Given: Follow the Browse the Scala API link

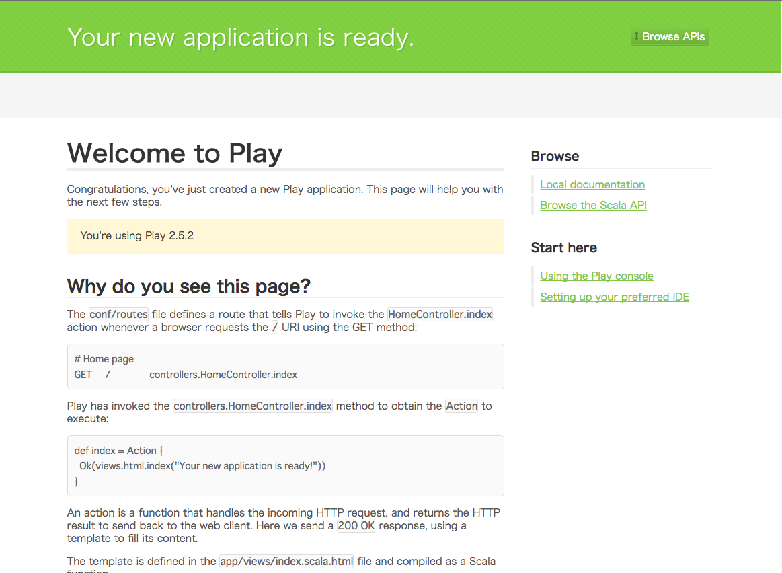Looking at the screenshot, I should (x=593, y=206).
